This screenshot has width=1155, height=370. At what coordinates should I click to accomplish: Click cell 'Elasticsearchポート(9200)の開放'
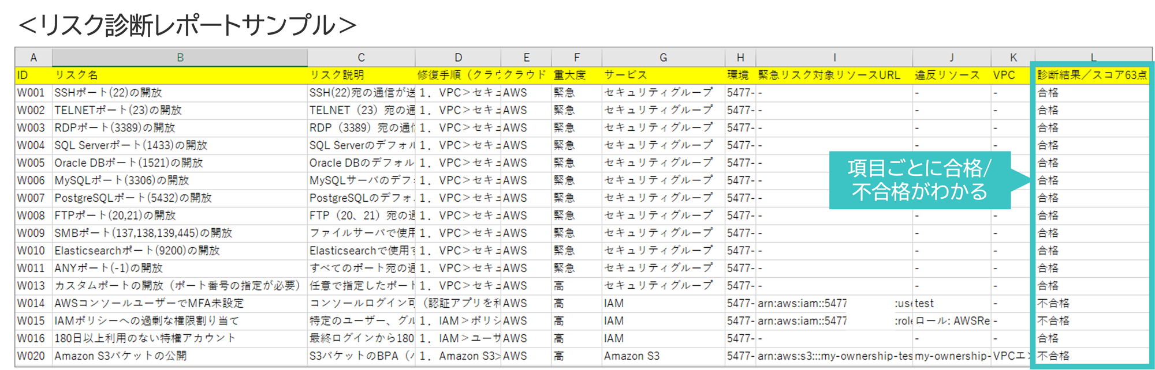coord(180,251)
